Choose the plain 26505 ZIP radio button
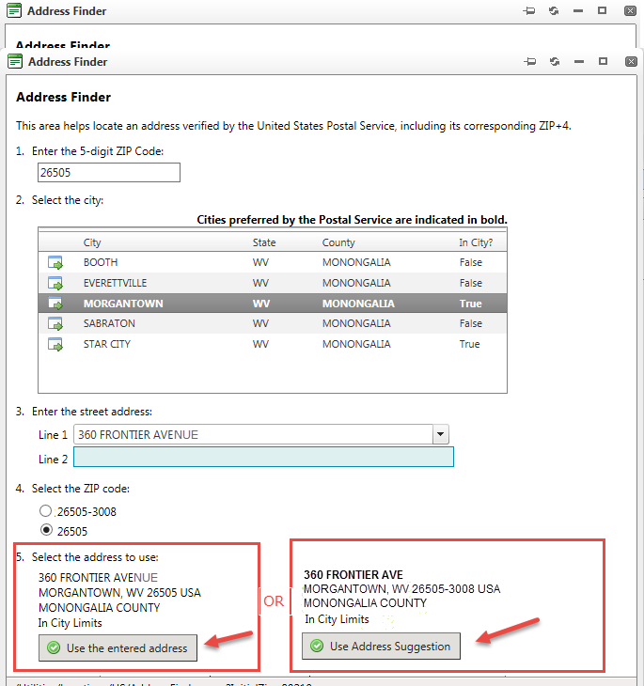 pyautogui.click(x=45, y=530)
